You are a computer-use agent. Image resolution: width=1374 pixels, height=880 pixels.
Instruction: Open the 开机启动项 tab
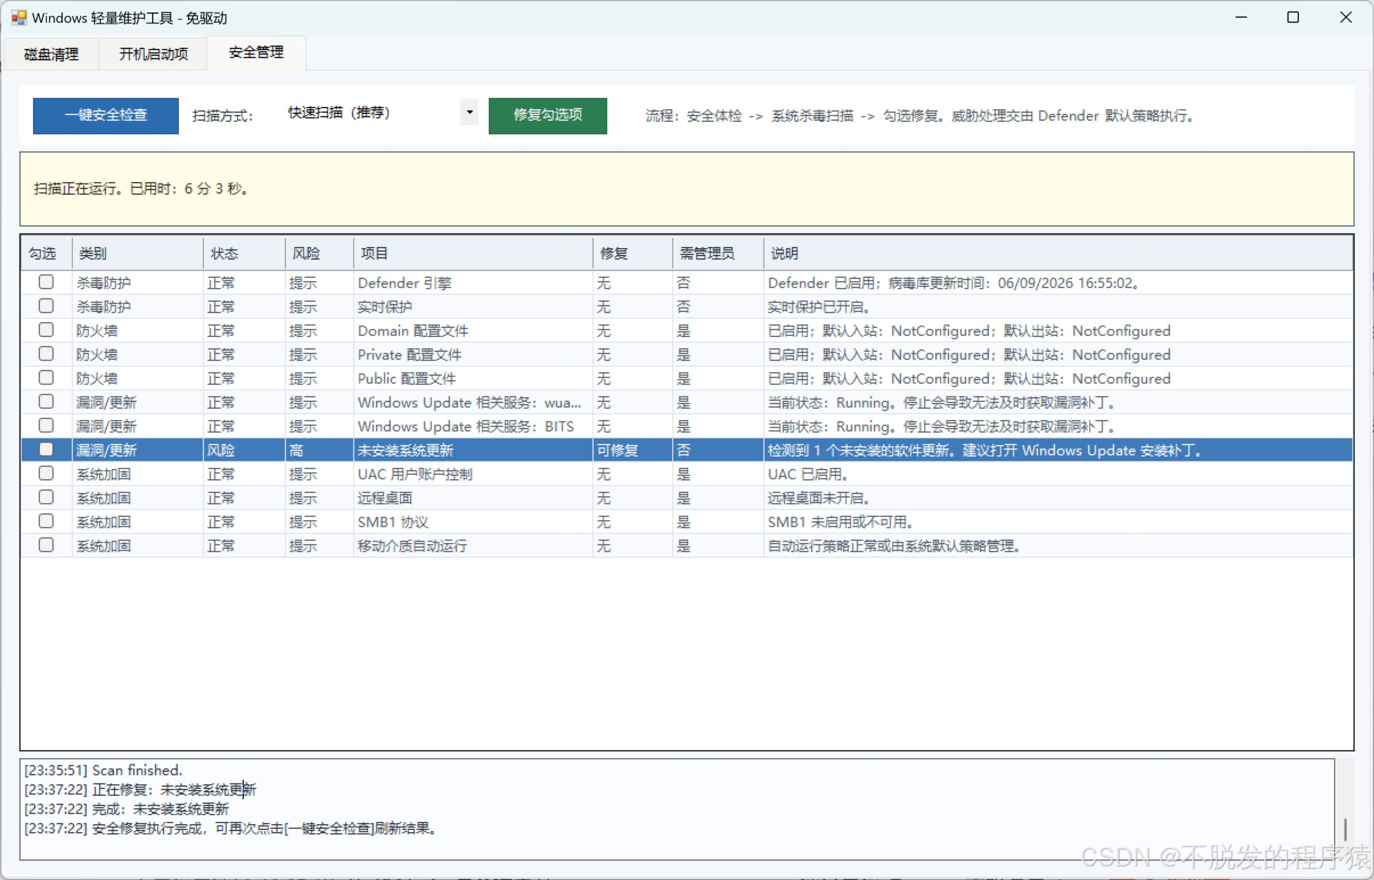click(x=153, y=54)
